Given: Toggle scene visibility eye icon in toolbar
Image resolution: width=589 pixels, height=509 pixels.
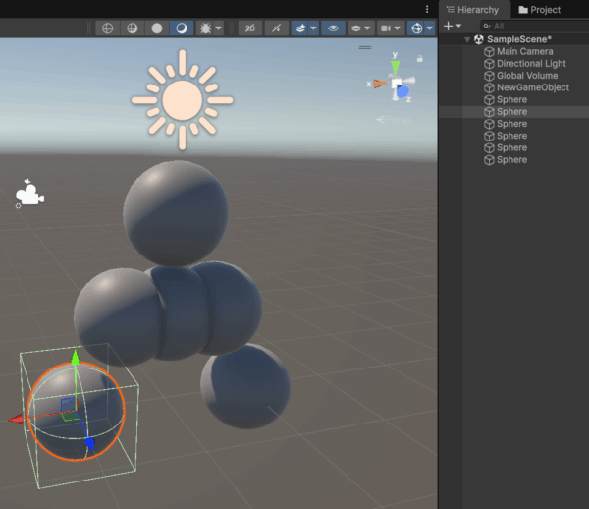Looking at the screenshot, I should [334, 28].
